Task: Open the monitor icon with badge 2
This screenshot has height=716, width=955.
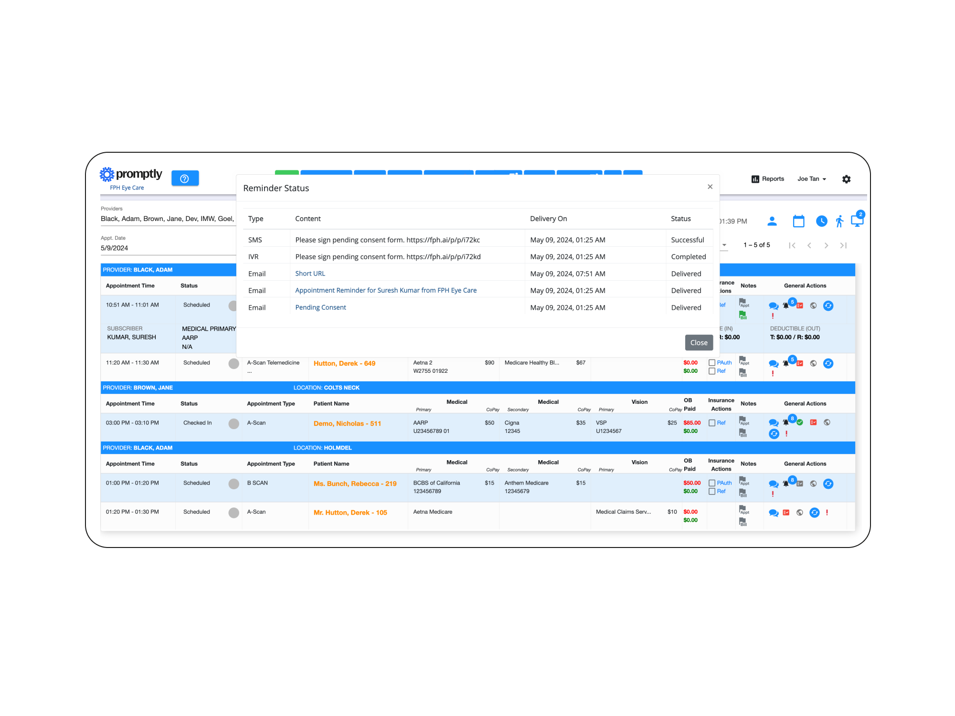Action: [x=857, y=221]
